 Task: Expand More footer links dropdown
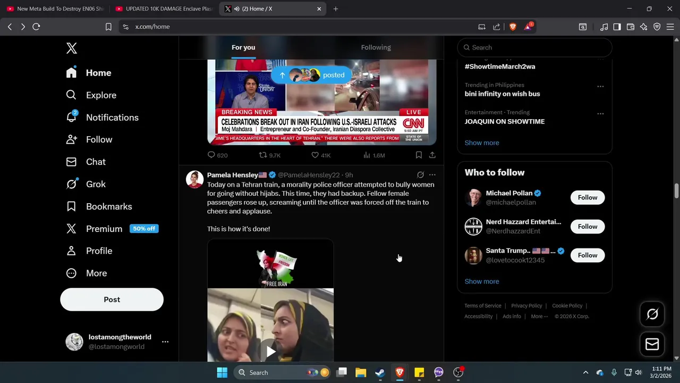tap(540, 316)
